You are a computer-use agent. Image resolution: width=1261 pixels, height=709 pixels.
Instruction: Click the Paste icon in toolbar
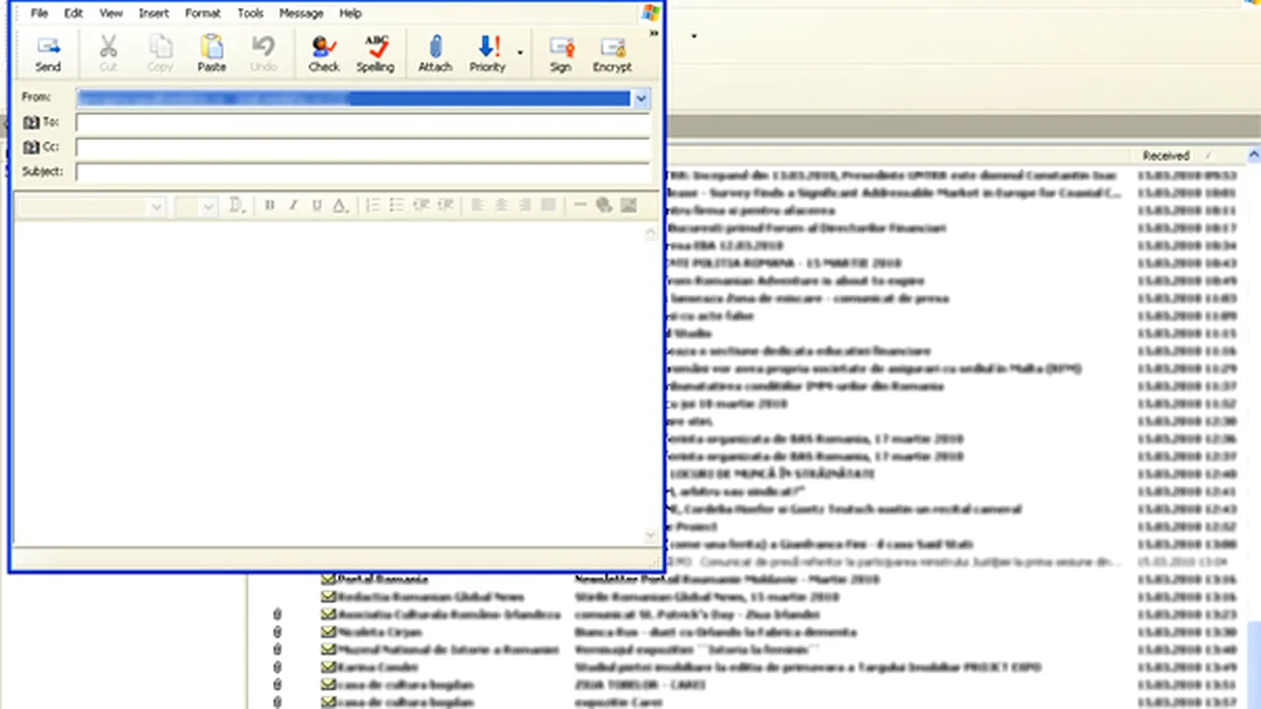coord(212,53)
